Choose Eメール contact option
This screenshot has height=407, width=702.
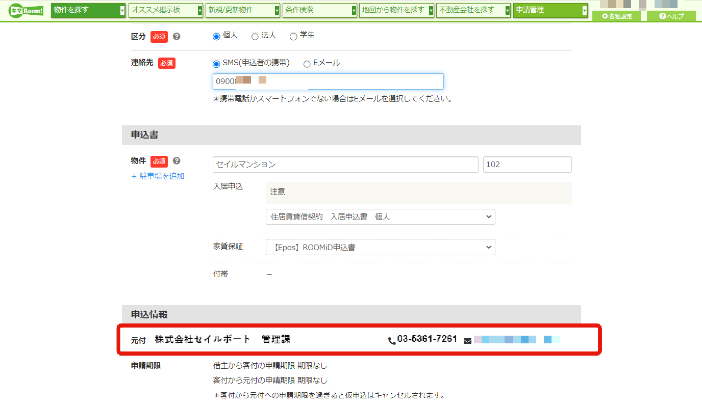[x=307, y=64]
